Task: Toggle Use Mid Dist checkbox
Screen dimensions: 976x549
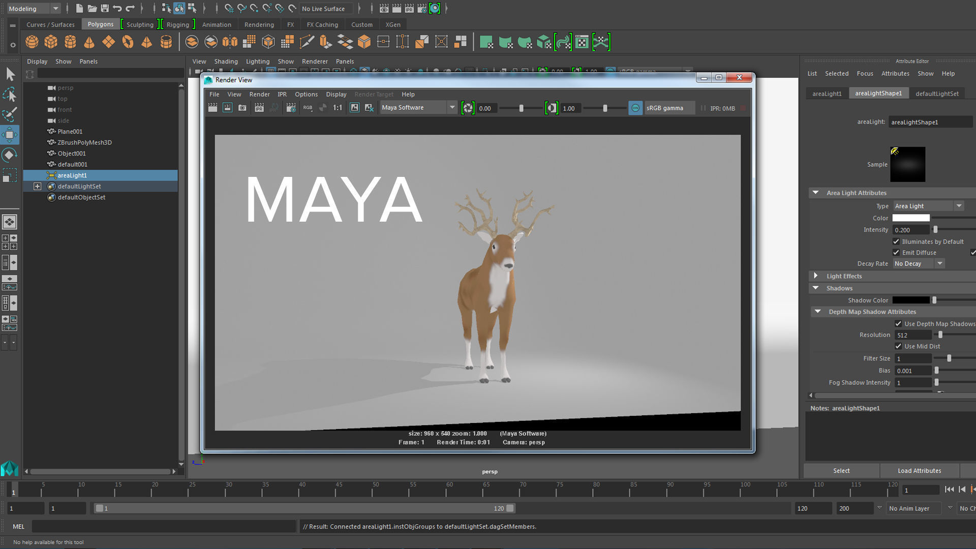Action: click(898, 346)
